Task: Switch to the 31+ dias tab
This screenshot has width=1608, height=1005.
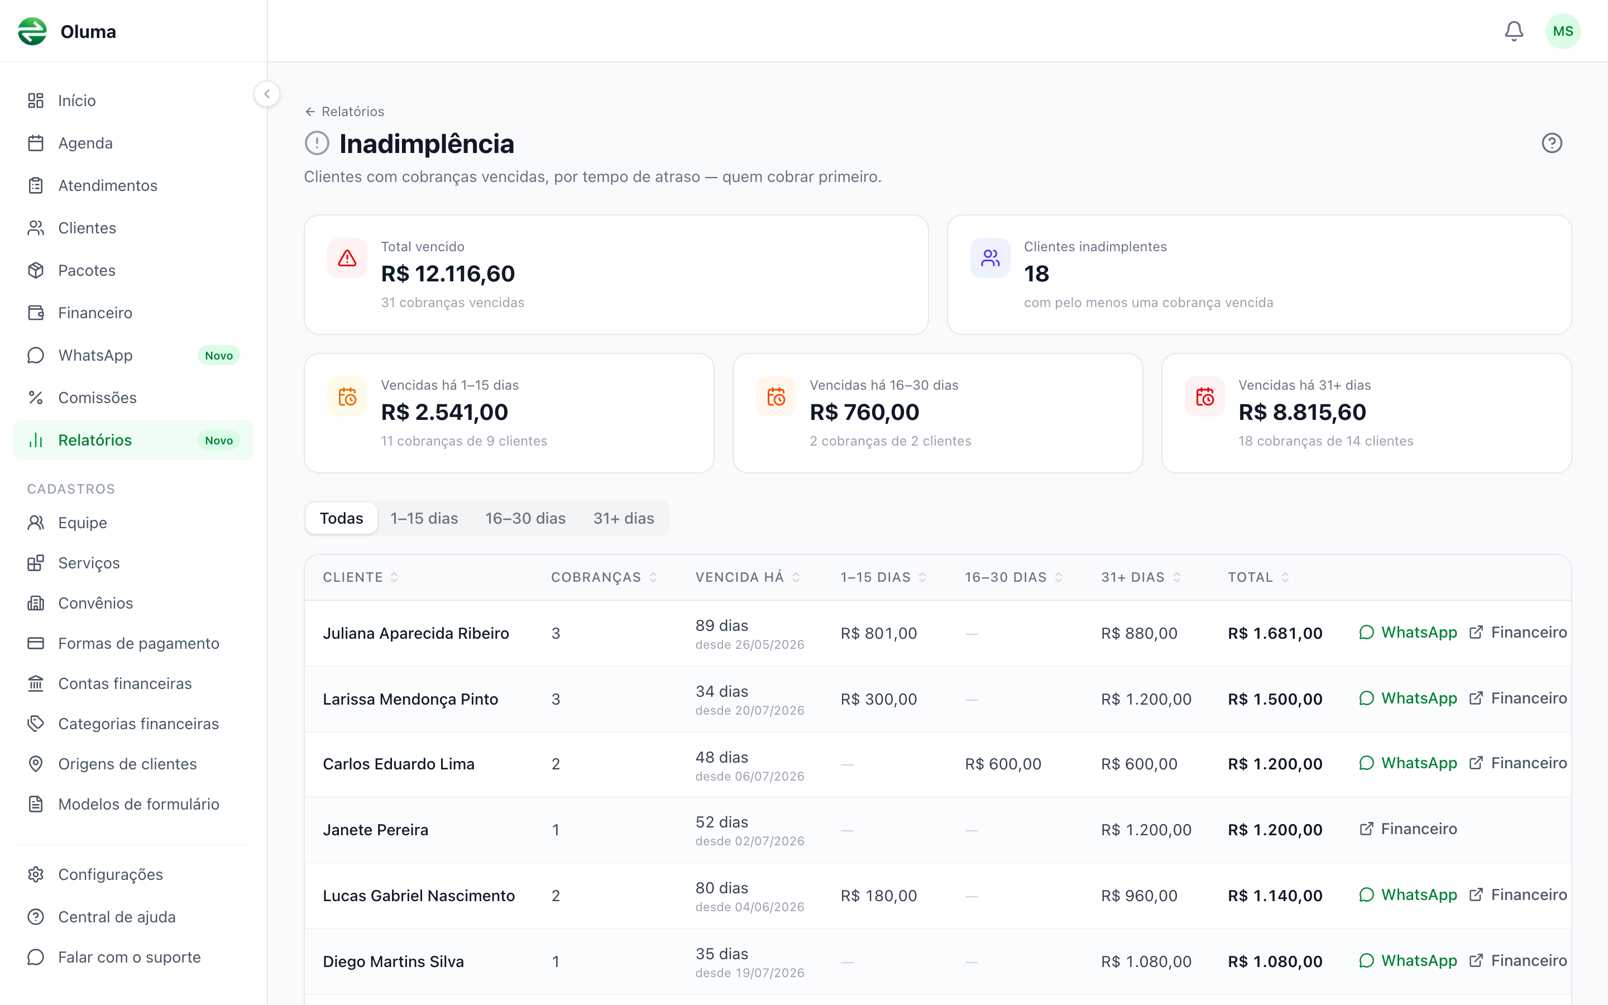Action: [x=623, y=518]
